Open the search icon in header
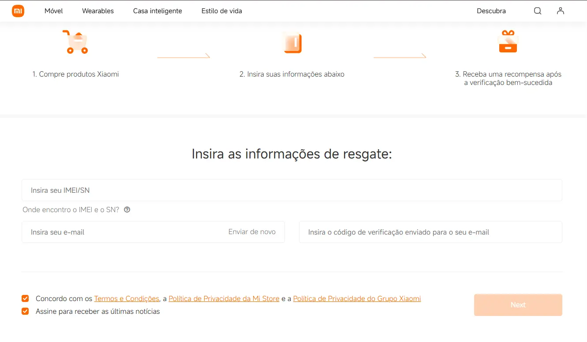This screenshot has height=342, width=587. click(x=538, y=11)
